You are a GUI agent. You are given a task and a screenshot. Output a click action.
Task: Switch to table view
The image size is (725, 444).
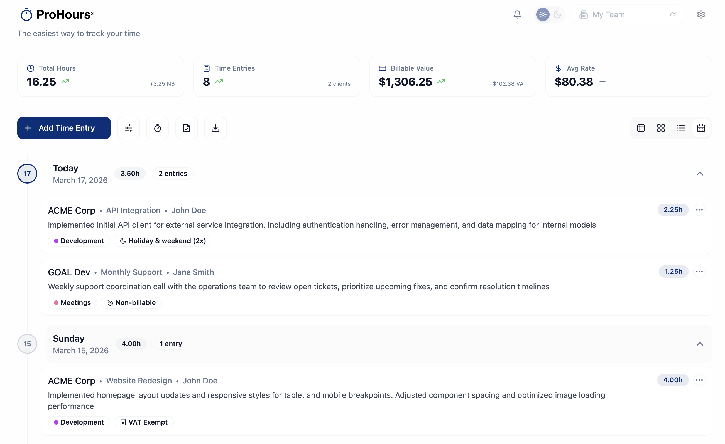click(x=641, y=128)
